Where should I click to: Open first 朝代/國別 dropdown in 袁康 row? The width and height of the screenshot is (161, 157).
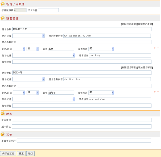(19, 49)
